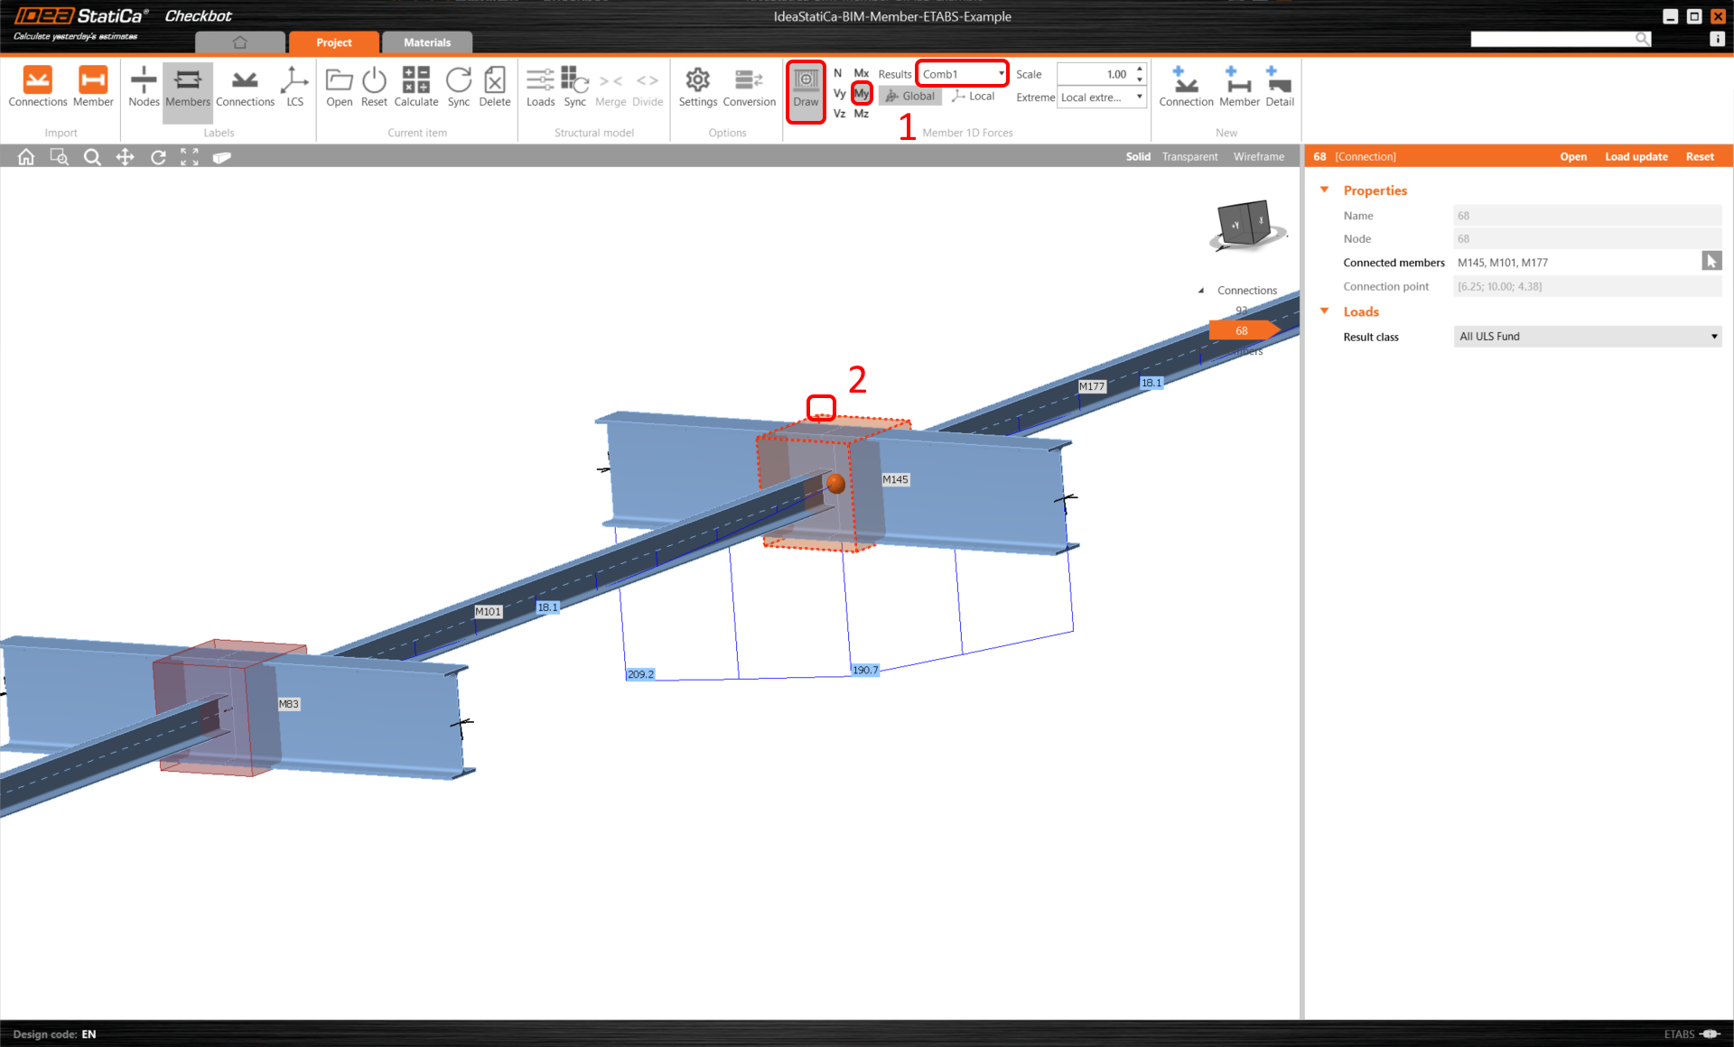Click the Calculate icon for current item

point(415,86)
